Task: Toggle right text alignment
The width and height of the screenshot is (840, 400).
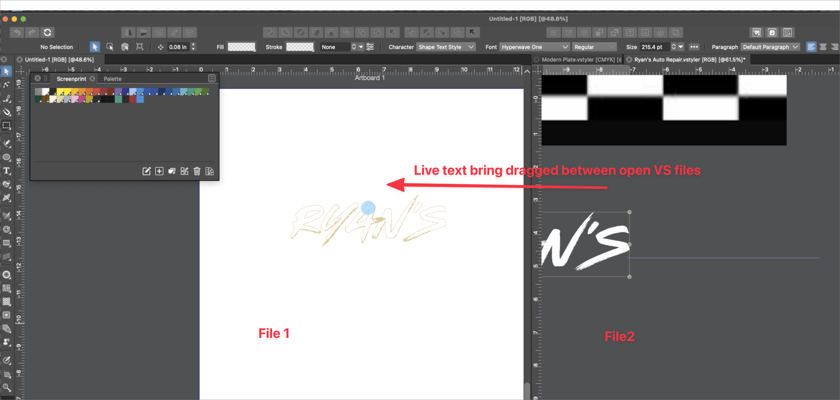Action: coord(835,47)
